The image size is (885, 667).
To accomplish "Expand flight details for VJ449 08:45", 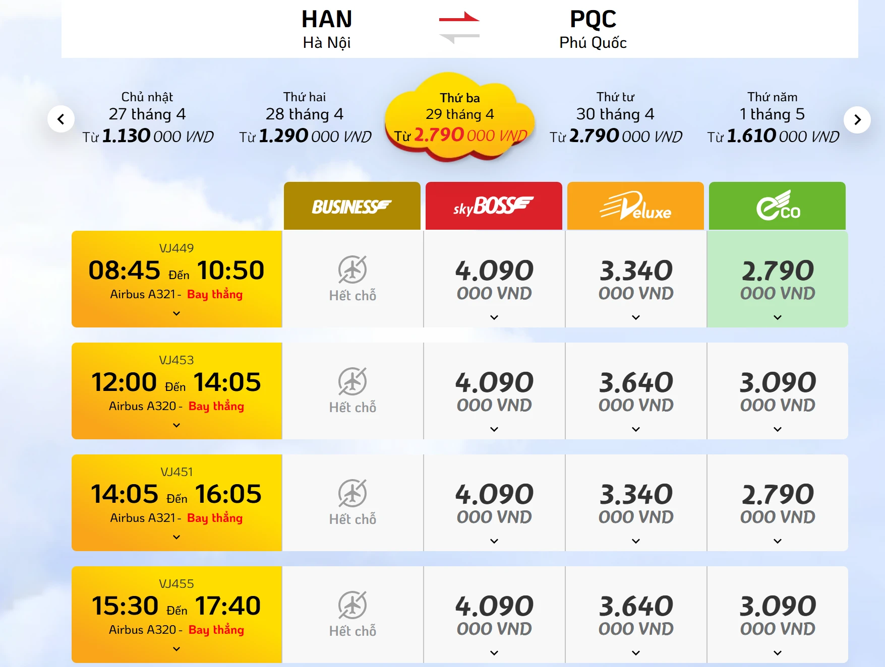I will pyautogui.click(x=176, y=313).
